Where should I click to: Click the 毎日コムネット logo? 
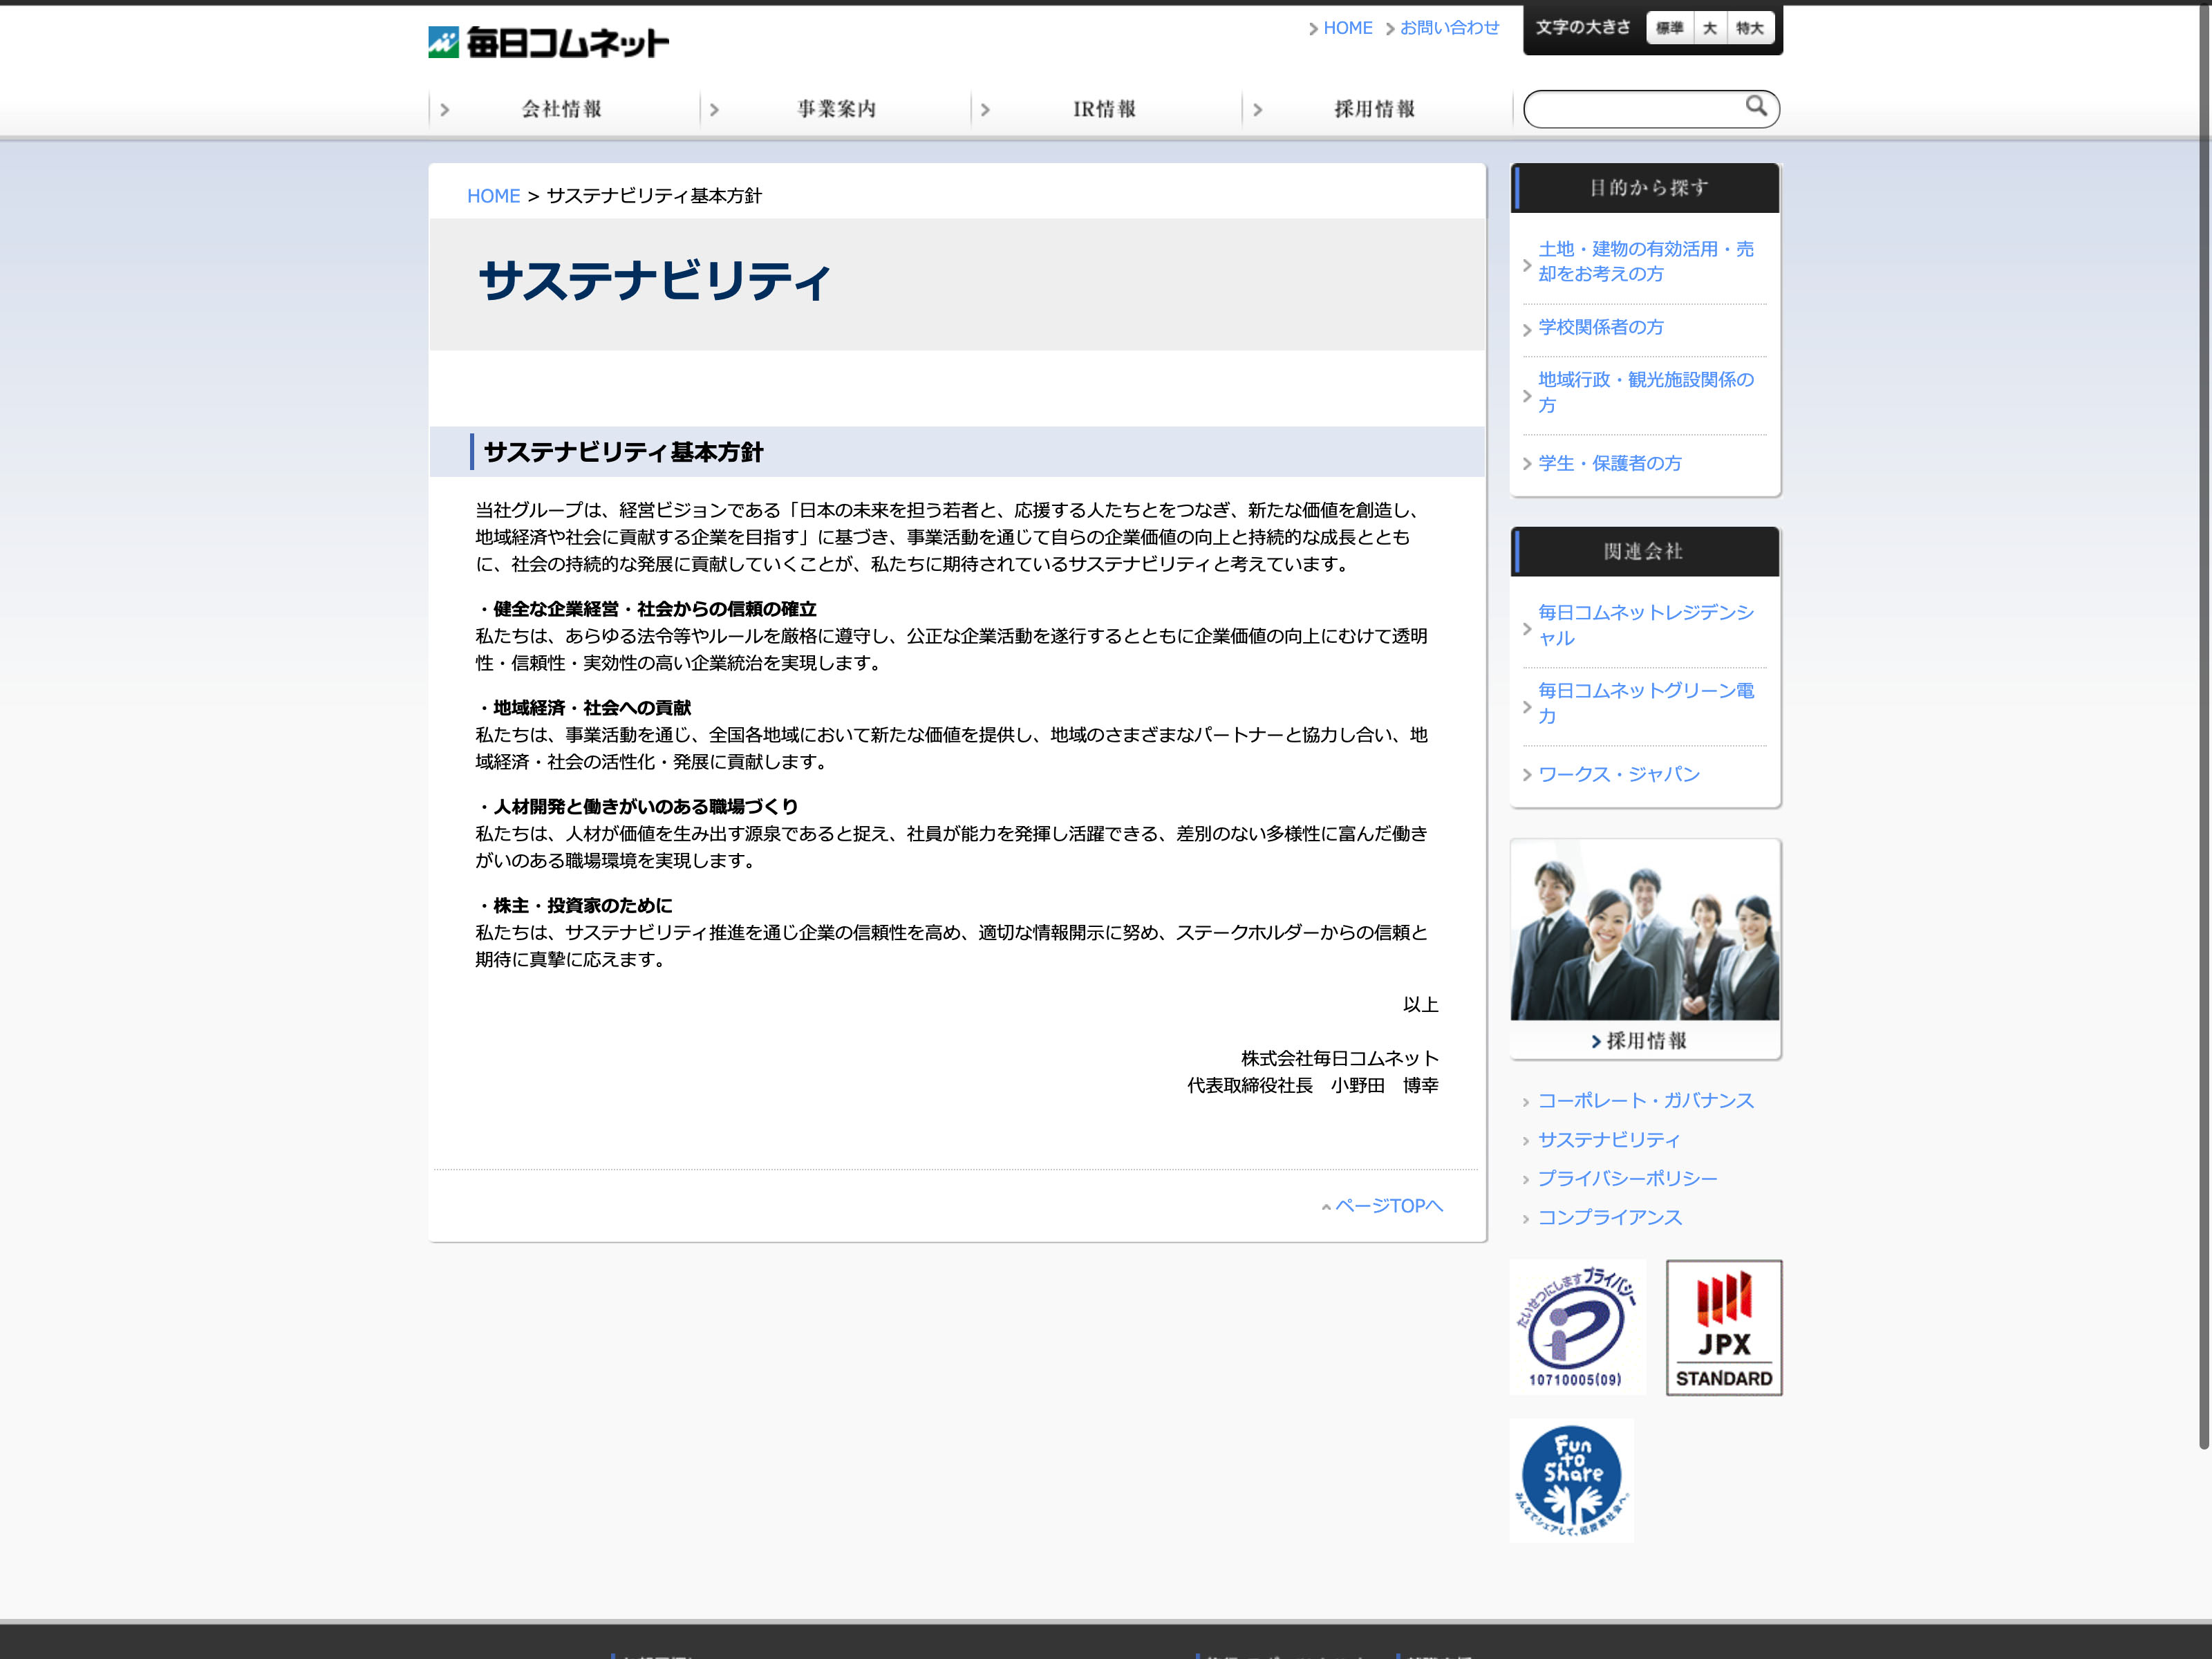(548, 42)
